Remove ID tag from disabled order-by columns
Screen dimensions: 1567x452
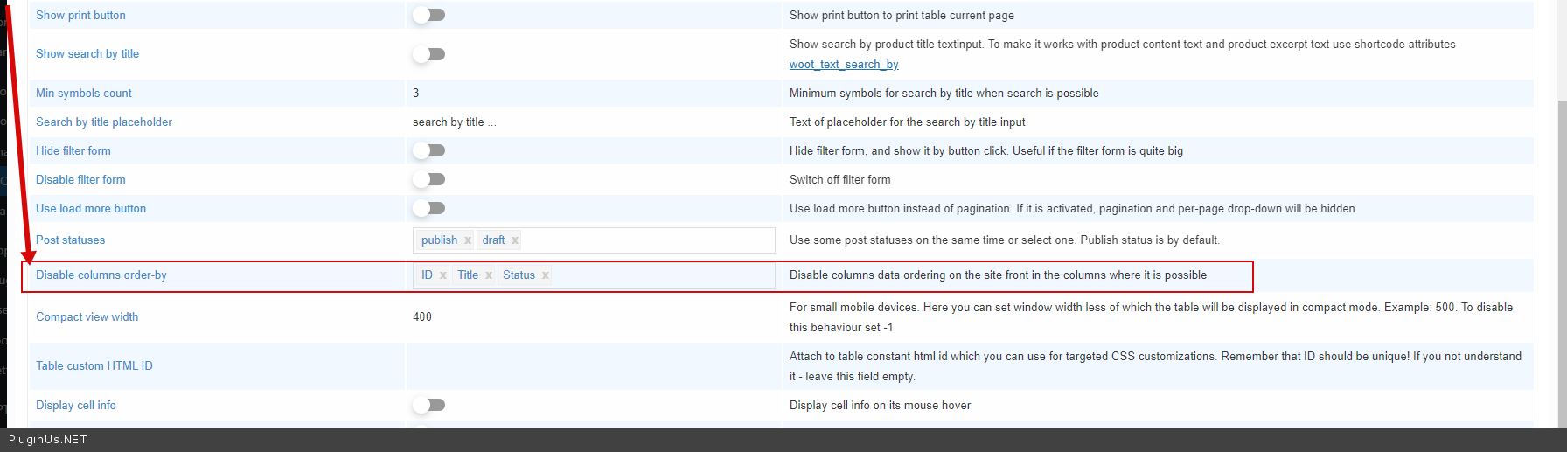point(443,275)
